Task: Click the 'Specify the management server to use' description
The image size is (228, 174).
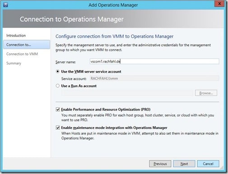Action: [133, 47]
